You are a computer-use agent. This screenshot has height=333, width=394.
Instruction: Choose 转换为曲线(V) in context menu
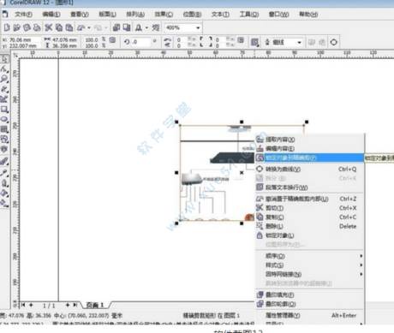310,169
